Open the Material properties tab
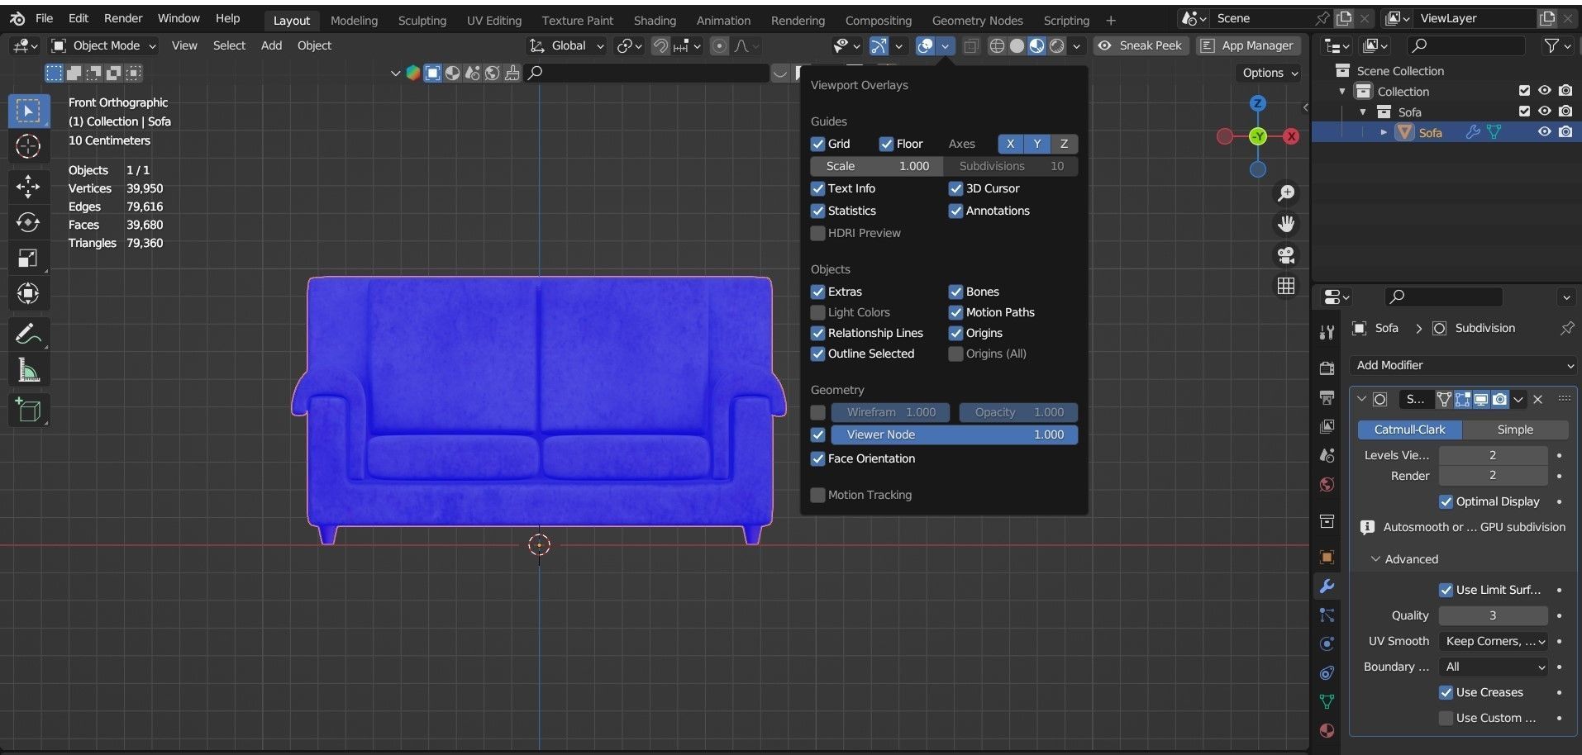 point(1327,730)
